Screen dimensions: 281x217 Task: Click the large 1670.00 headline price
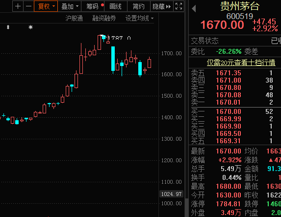click(222, 24)
